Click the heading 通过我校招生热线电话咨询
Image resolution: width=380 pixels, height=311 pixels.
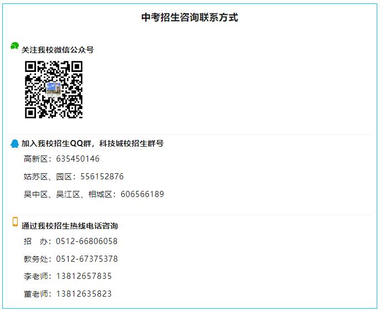pyautogui.click(x=70, y=226)
